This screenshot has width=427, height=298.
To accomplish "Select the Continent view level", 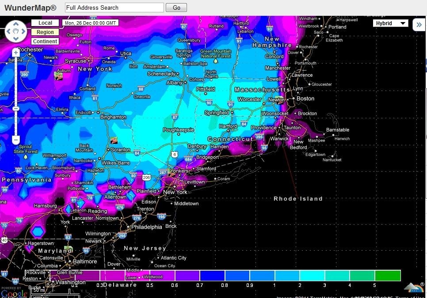I will (x=45, y=41).
